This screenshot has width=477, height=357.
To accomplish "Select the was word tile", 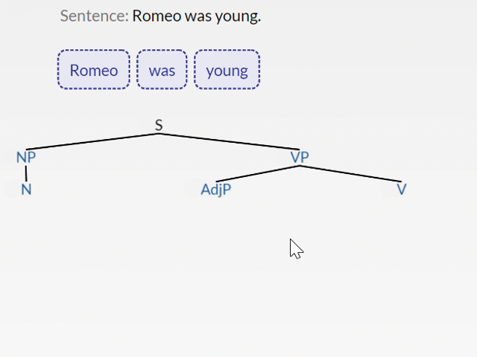I will (162, 70).
